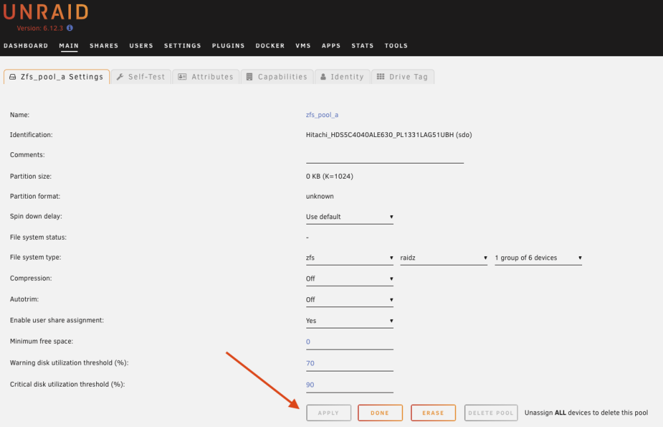
Task: Click the 'Partition size:' label
Action: [x=31, y=177]
